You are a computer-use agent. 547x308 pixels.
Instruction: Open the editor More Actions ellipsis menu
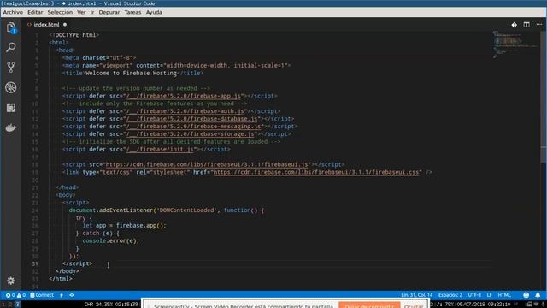(539, 25)
